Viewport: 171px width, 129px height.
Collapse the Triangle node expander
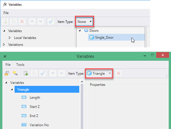click(12, 89)
